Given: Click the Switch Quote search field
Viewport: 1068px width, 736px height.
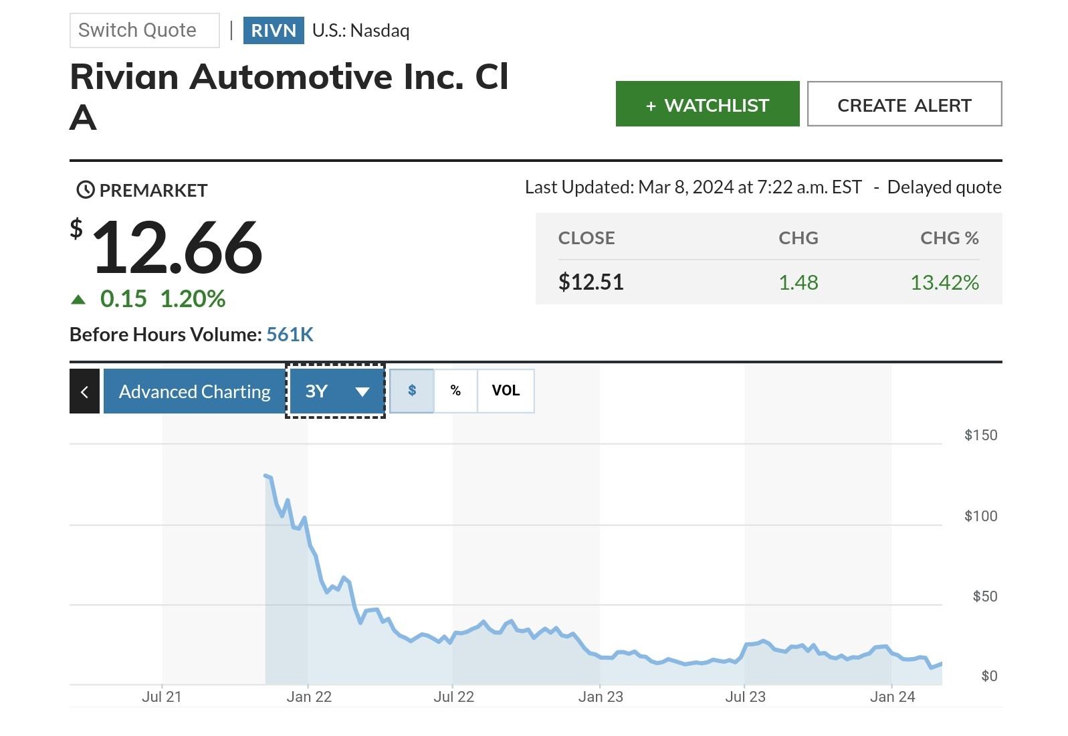Looking at the screenshot, I should tap(144, 31).
